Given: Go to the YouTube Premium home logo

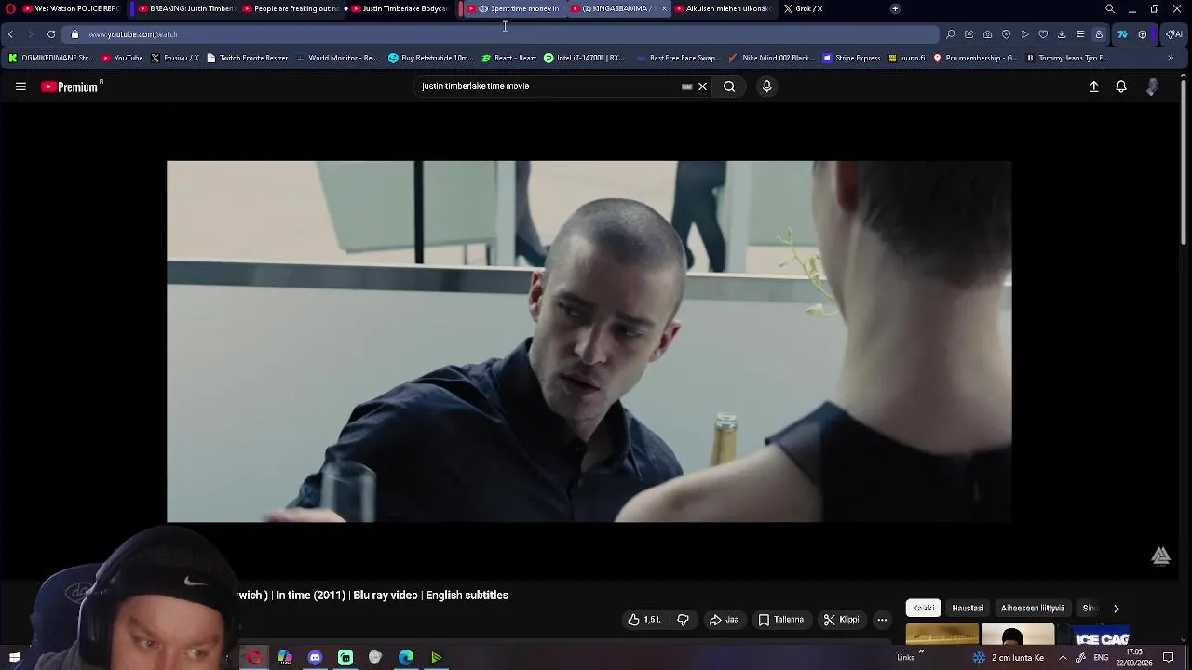Looking at the screenshot, I should pyautogui.click(x=71, y=87).
